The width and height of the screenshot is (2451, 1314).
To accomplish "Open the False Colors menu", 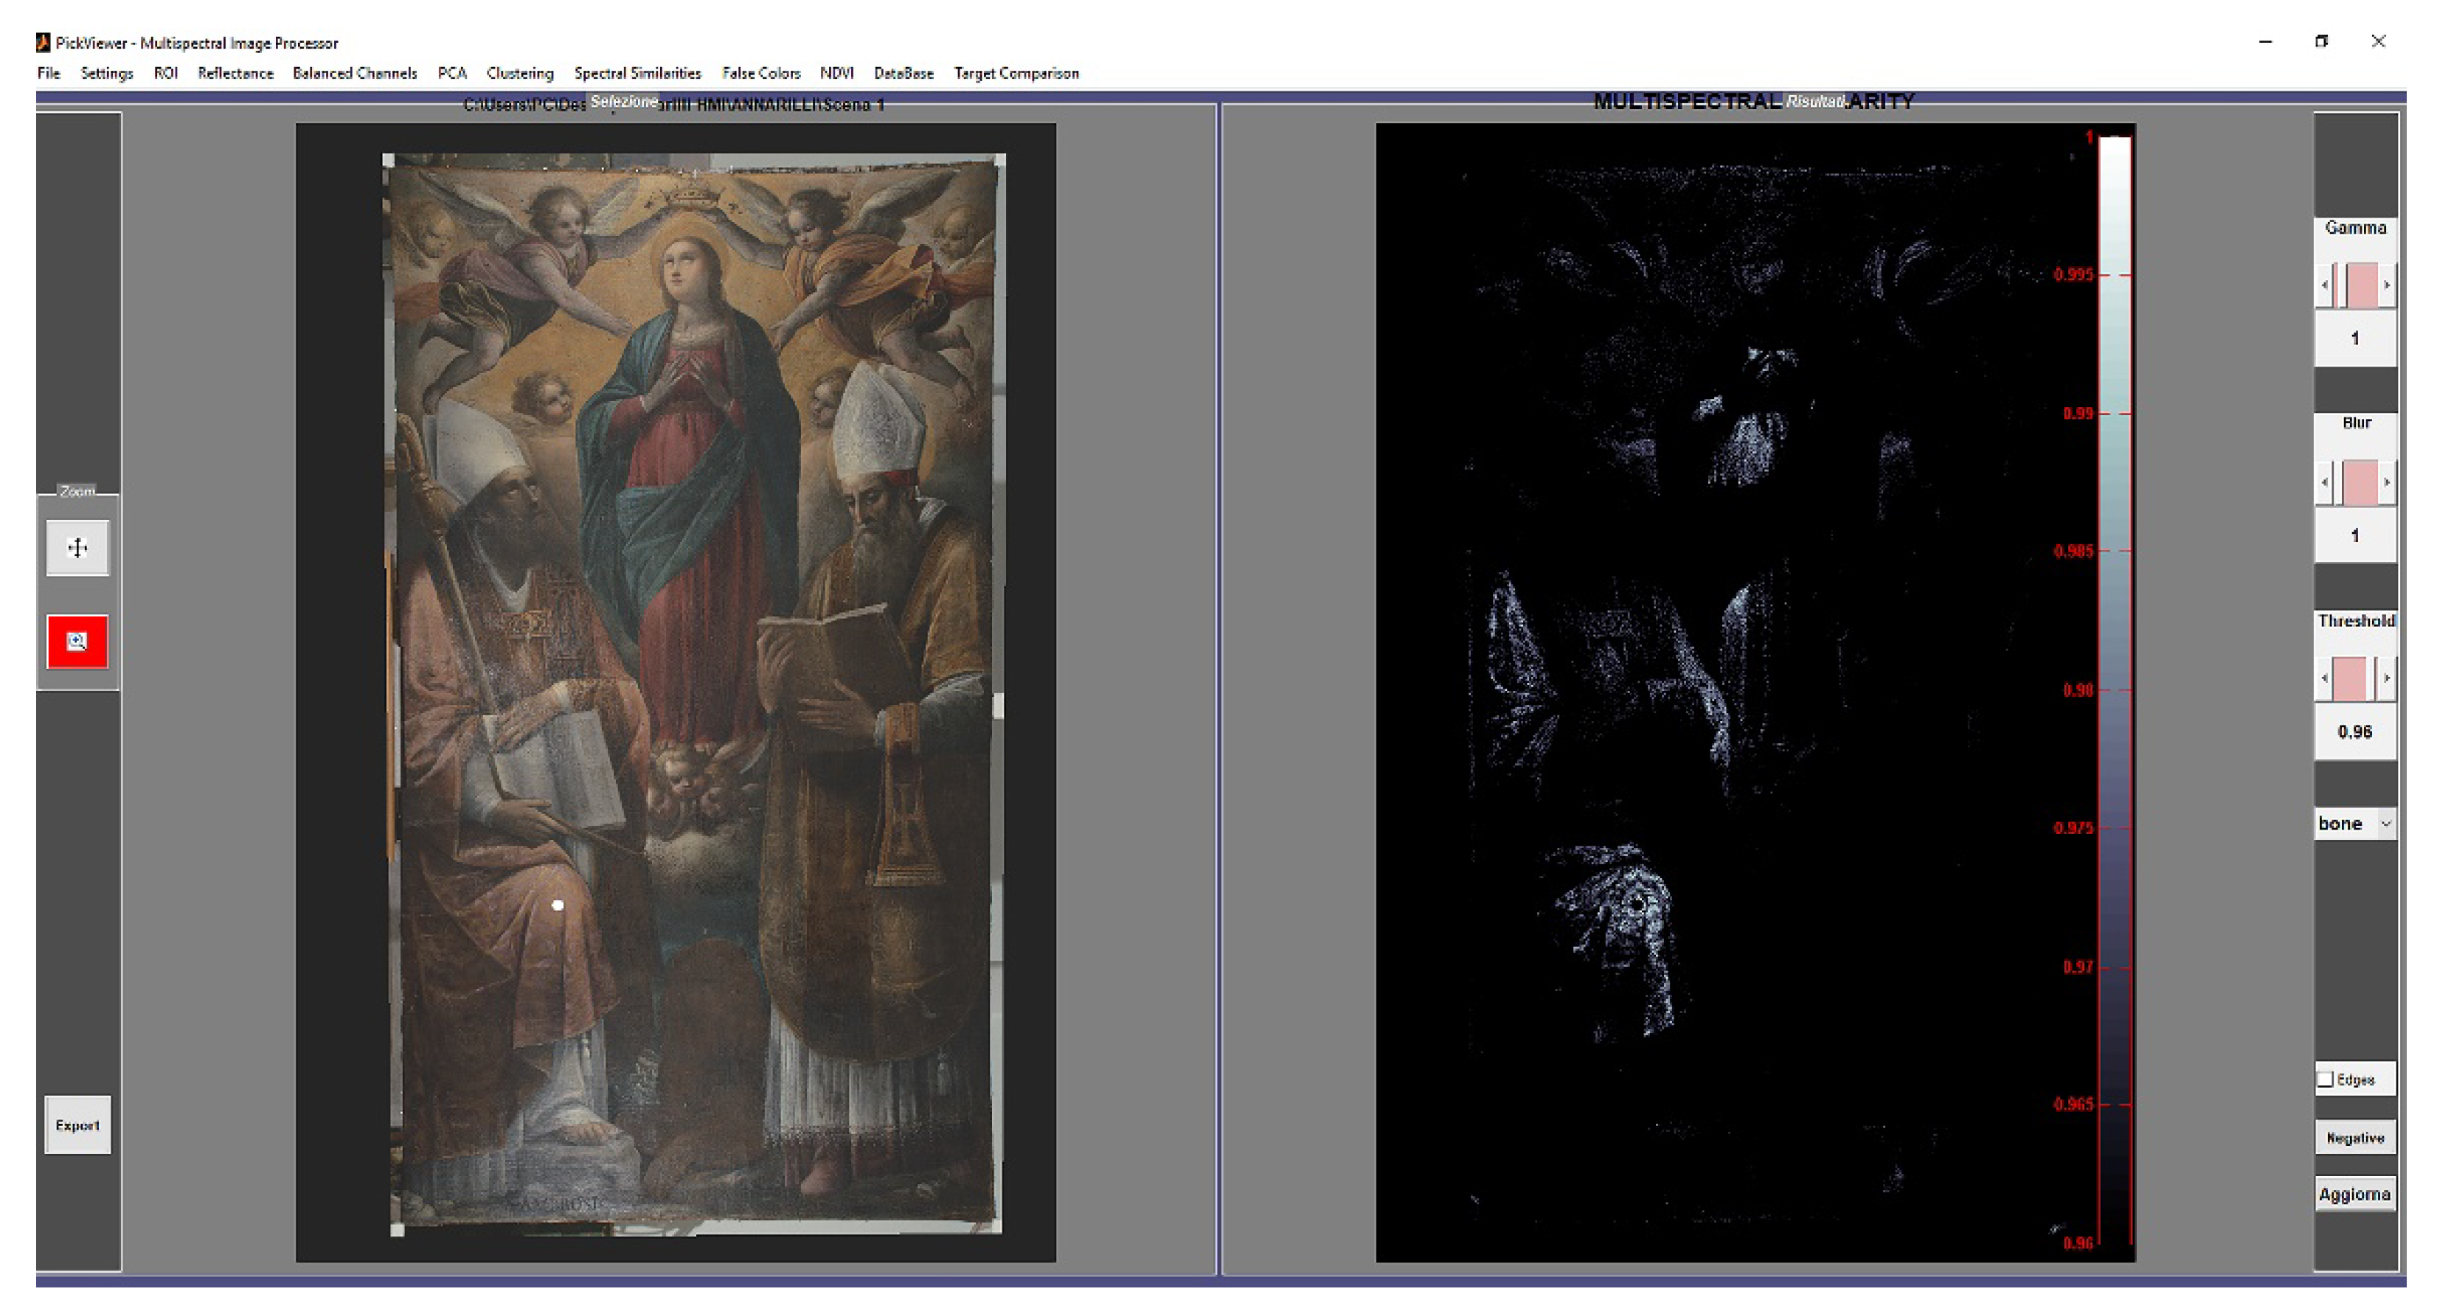I will pyautogui.click(x=760, y=73).
